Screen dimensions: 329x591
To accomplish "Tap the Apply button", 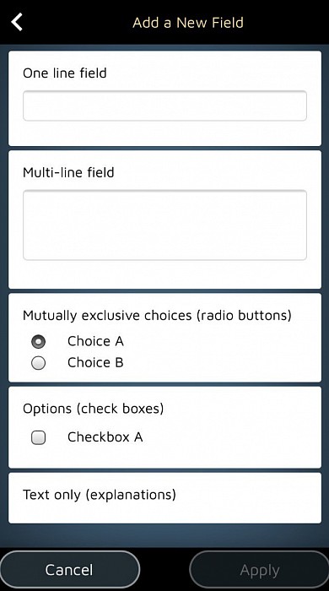I will tap(259, 570).
